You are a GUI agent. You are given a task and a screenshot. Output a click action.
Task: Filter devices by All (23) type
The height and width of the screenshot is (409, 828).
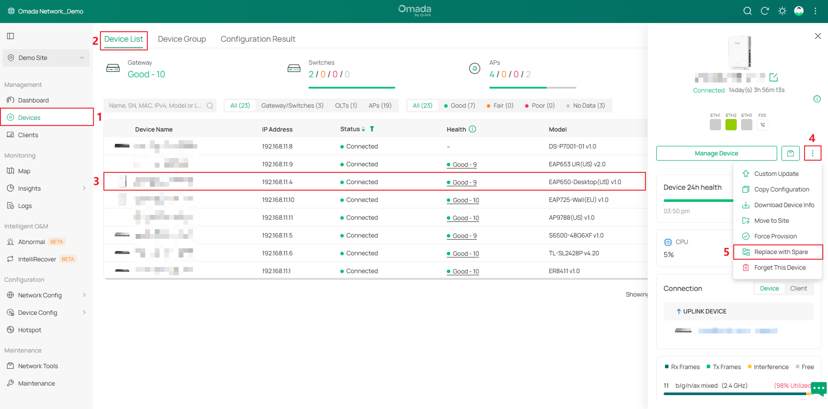(x=240, y=106)
